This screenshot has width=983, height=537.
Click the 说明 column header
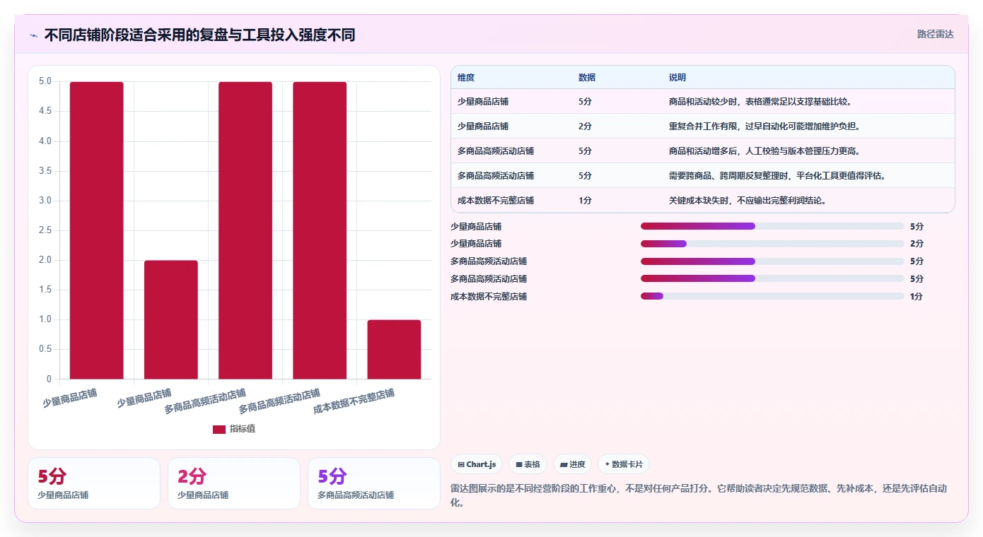pos(677,78)
